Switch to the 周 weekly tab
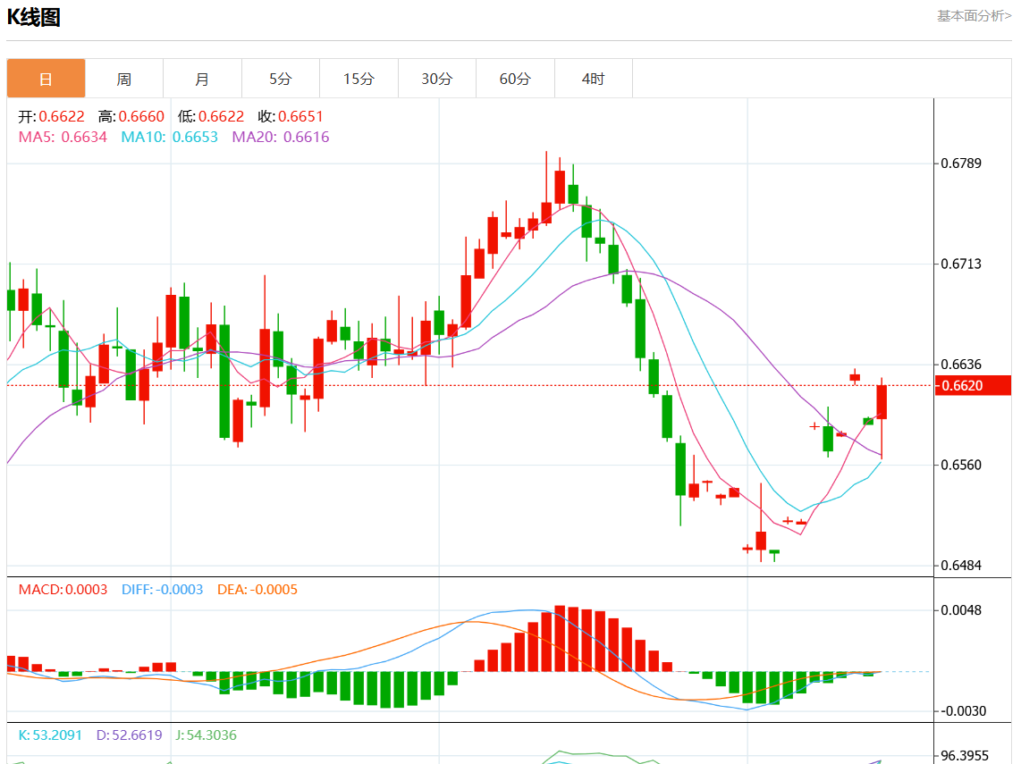 (124, 79)
